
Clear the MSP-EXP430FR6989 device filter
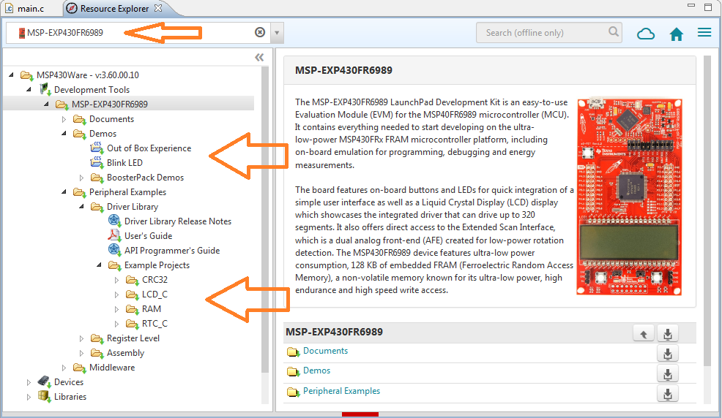pos(260,32)
